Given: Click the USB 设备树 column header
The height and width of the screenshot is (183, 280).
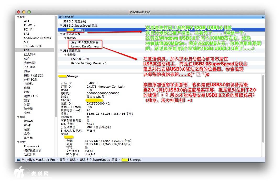Looking at the screenshot, I should 67,17.
